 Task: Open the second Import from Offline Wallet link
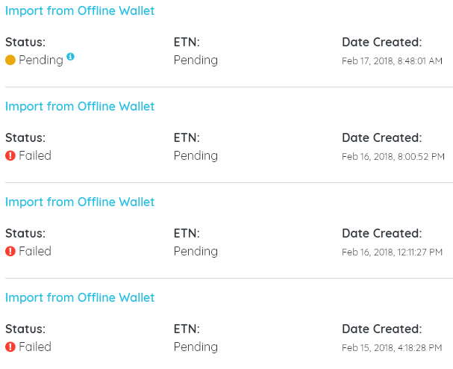tap(80, 106)
